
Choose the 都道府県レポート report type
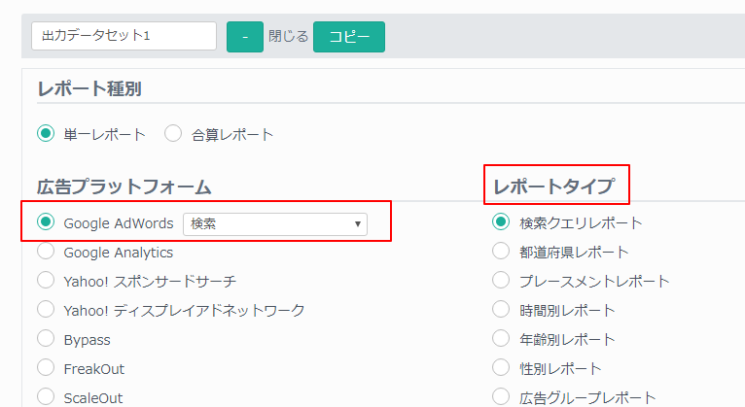(501, 252)
